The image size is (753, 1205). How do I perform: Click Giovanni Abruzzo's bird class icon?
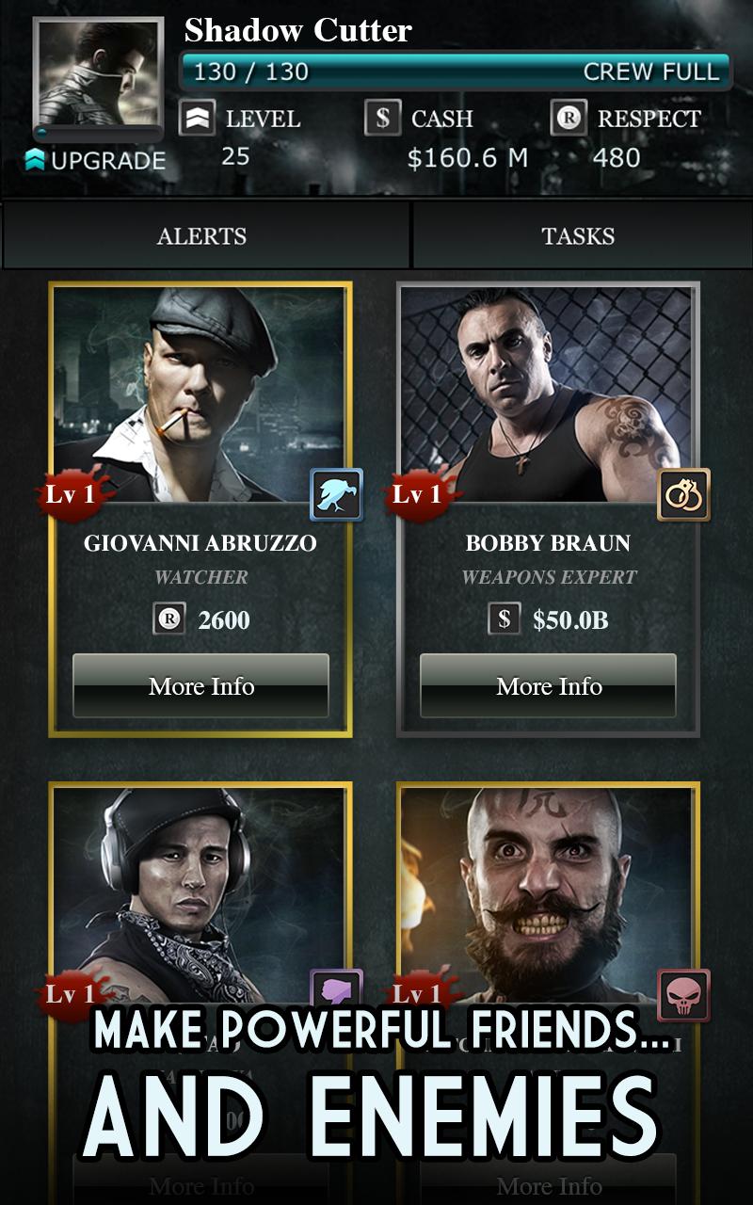coord(336,495)
